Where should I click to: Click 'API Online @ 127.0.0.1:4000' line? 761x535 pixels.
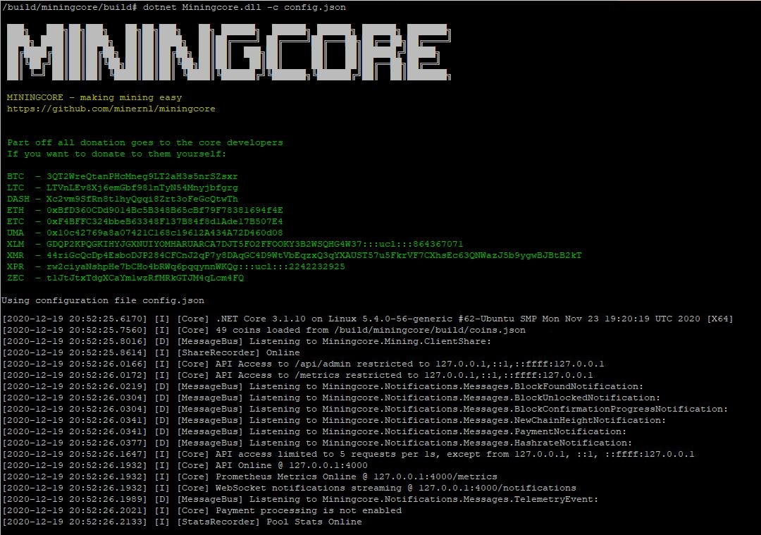pyautogui.click(x=185, y=465)
